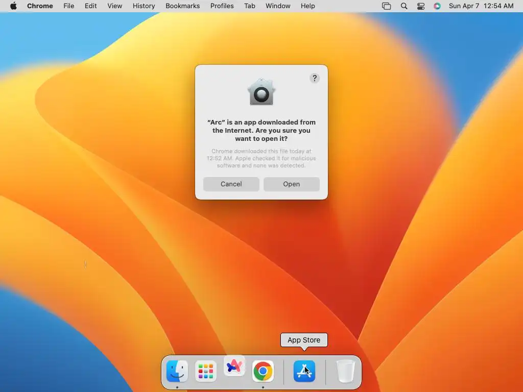The image size is (523, 392).
Task: Open the View menu
Action: point(114,6)
